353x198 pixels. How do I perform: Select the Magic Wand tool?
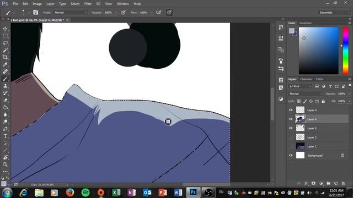(5, 50)
